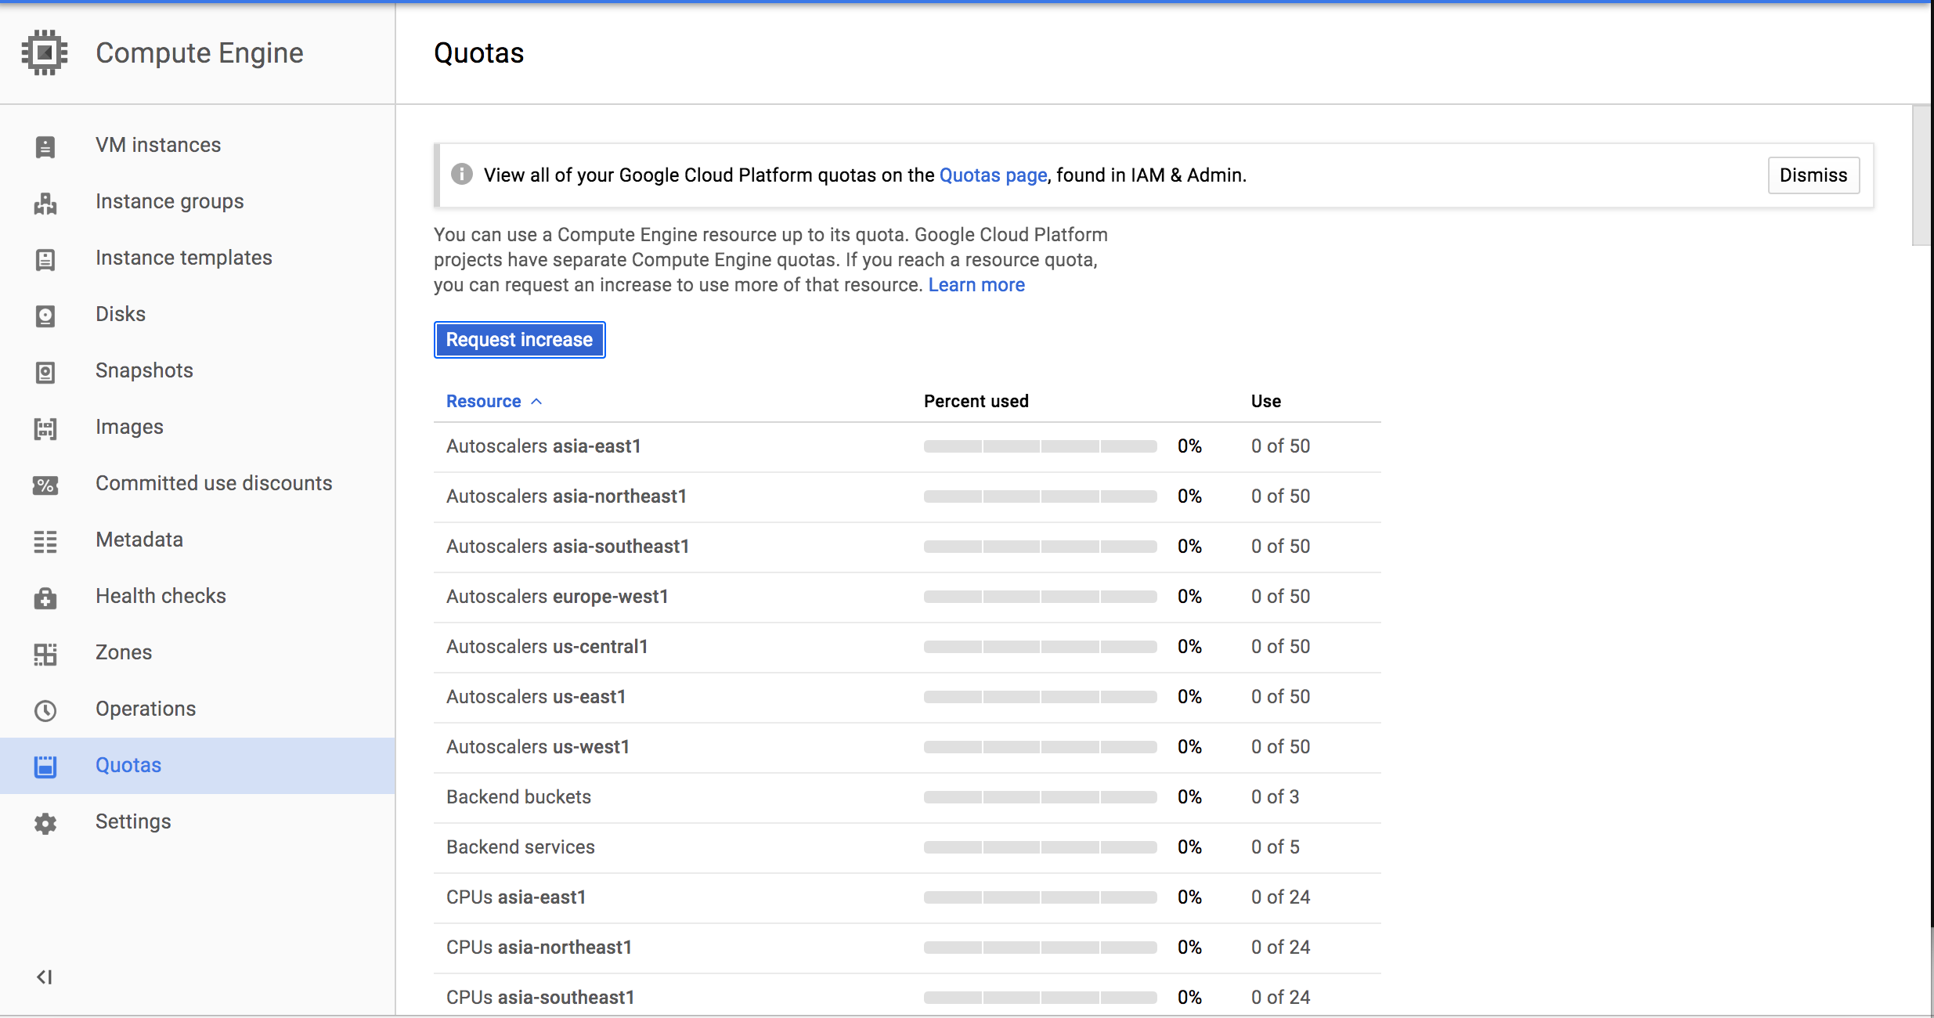This screenshot has height=1018, width=1934.
Task: Collapse the sidebar navigation panel
Action: point(45,976)
